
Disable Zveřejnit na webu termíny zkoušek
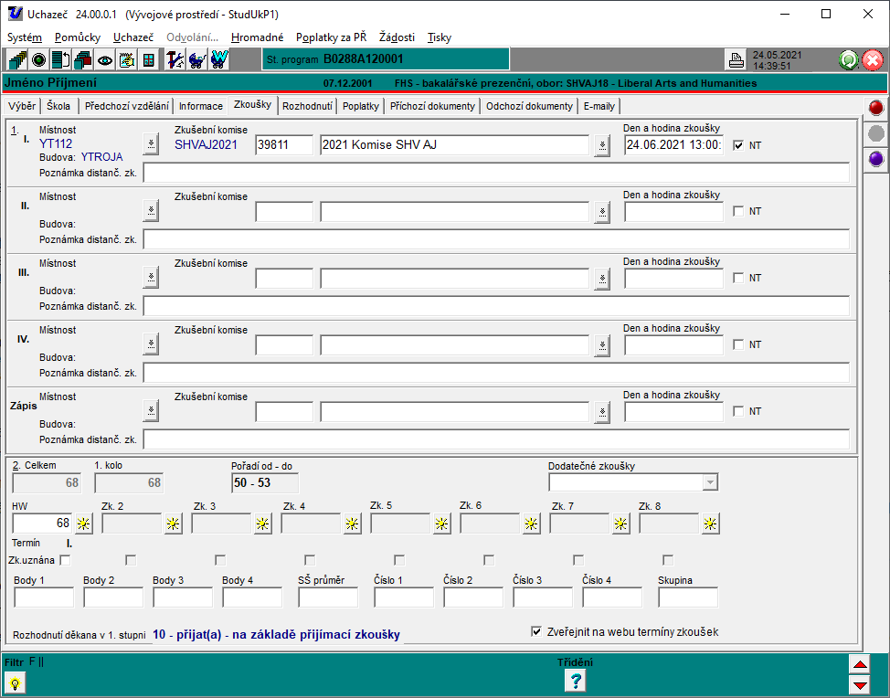click(x=536, y=632)
